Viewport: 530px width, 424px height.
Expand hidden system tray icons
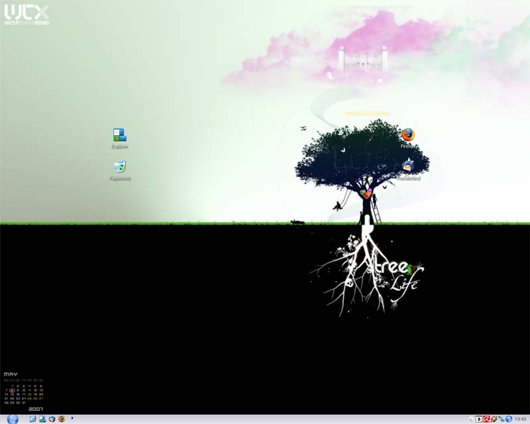tap(471, 419)
